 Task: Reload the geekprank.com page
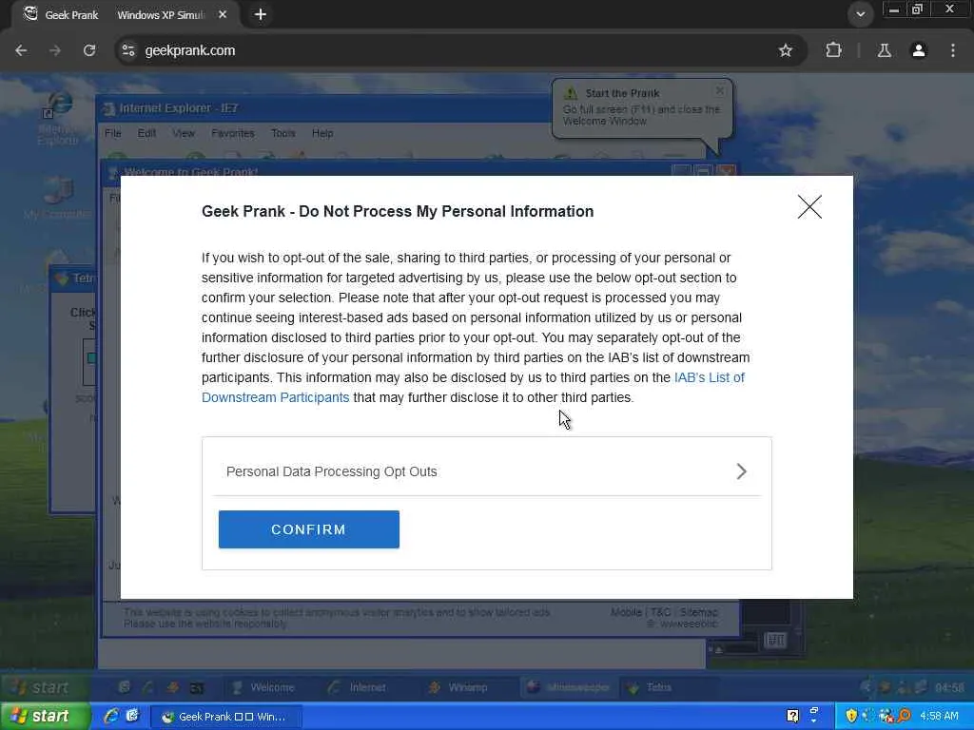point(89,50)
